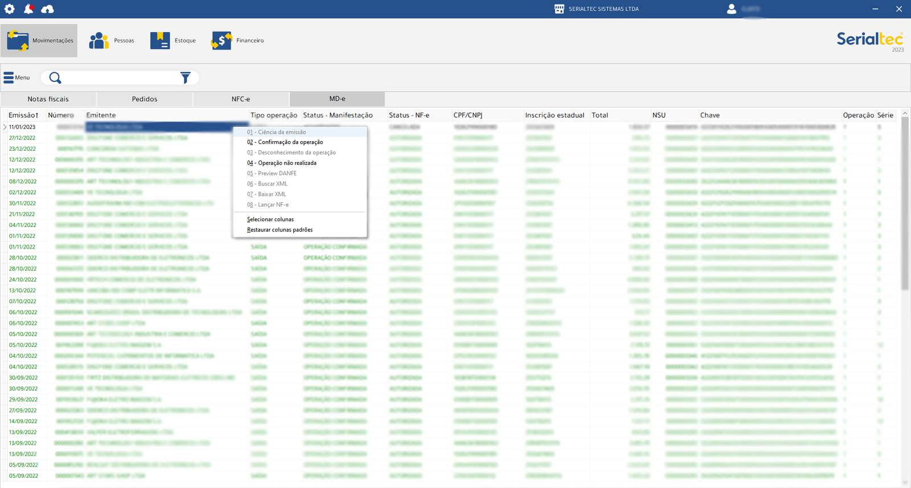Image resolution: width=911 pixels, height=488 pixels.
Task: Switch to the Pedidos tab
Action: [145, 99]
